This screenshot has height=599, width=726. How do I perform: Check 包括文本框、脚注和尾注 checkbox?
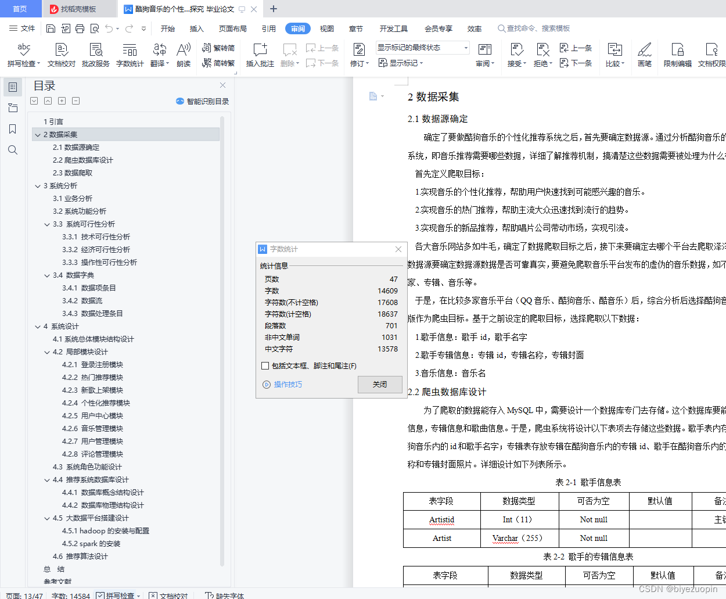tap(265, 366)
